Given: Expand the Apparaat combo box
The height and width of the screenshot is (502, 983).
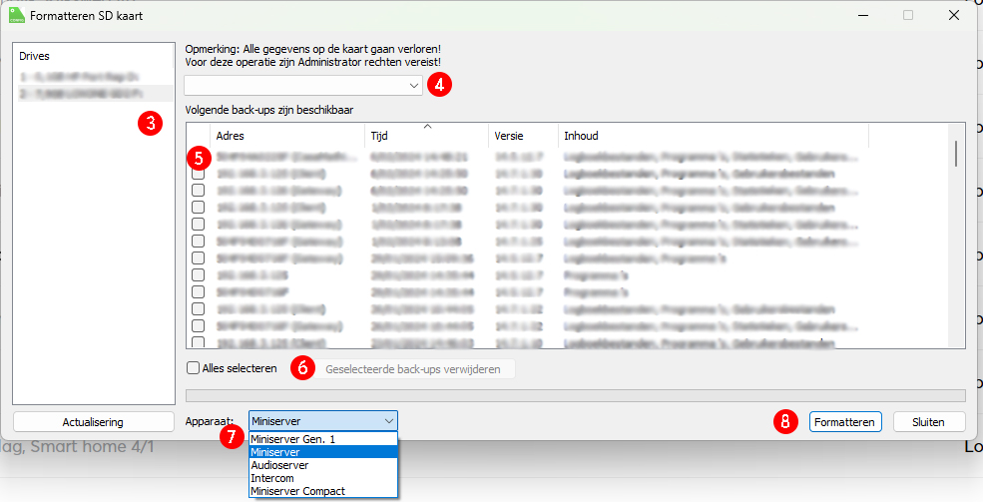Looking at the screenshot, I should pos(322,421).
